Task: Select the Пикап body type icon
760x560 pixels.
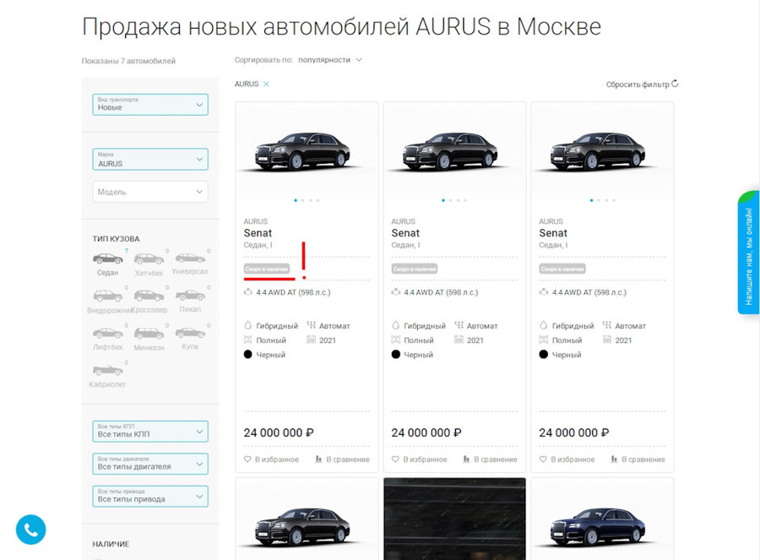Action: 190,295
